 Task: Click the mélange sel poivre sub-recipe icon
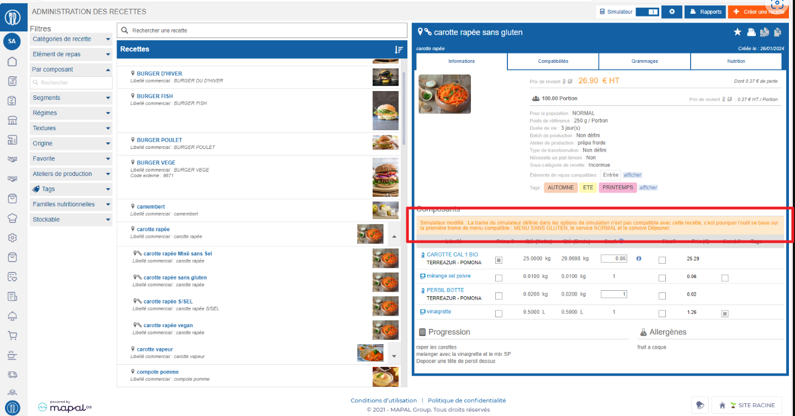coord(422,276)
